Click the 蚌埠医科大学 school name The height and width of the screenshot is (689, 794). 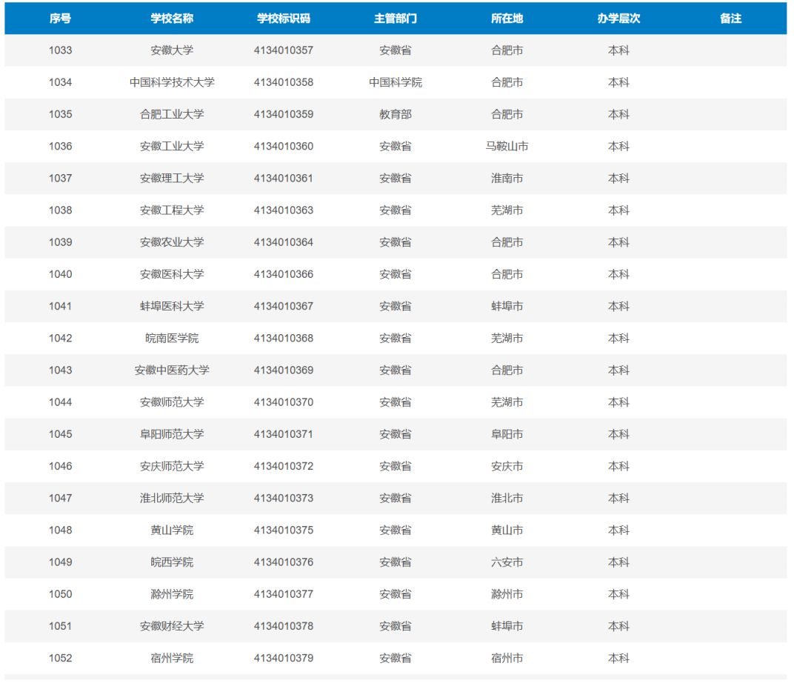pos(172,306)
